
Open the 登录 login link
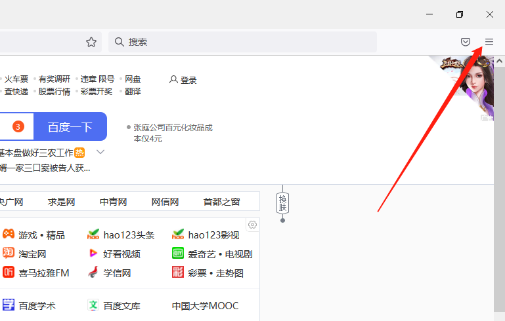pyautogui.click(x=188, y=80)
